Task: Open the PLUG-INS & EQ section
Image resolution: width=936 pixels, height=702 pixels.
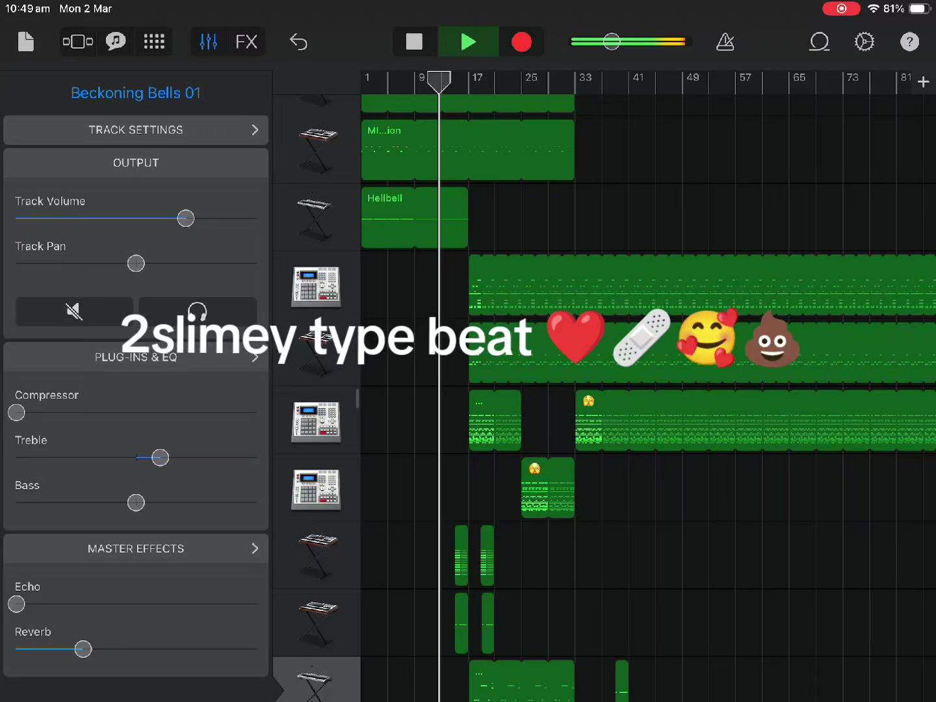Action: [136, 357]
